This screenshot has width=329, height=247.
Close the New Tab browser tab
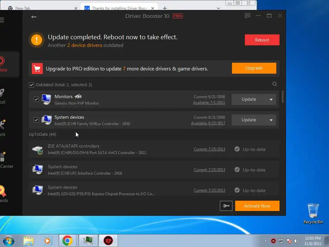(76, 8)
